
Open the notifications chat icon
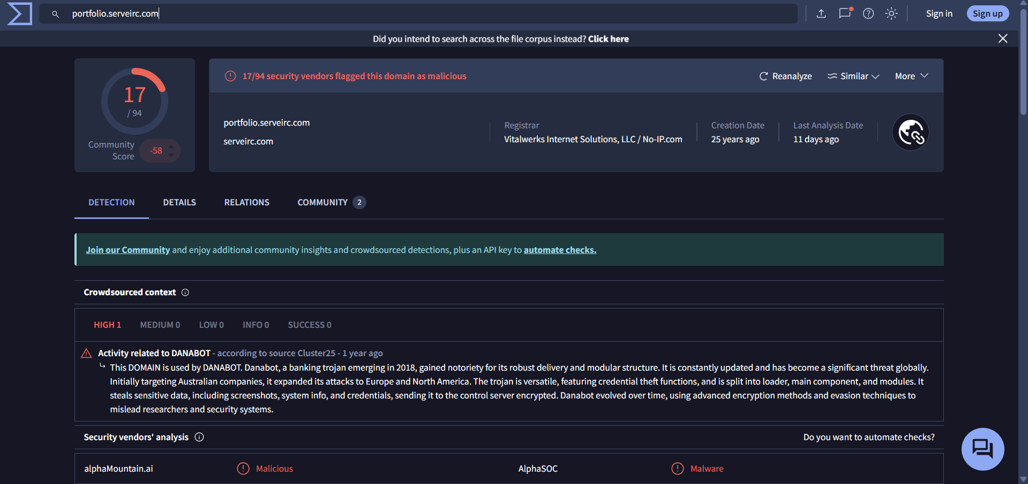(845, 14)
